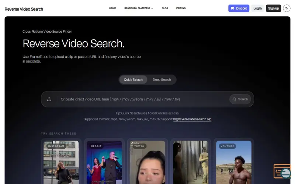This screenshot has height=184, width=295.
Task: Click the Search button
Action: (240, 99)
